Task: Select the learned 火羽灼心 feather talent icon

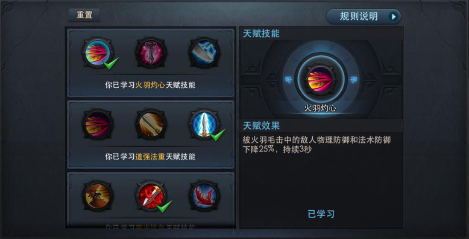Action: coord(98,53)
